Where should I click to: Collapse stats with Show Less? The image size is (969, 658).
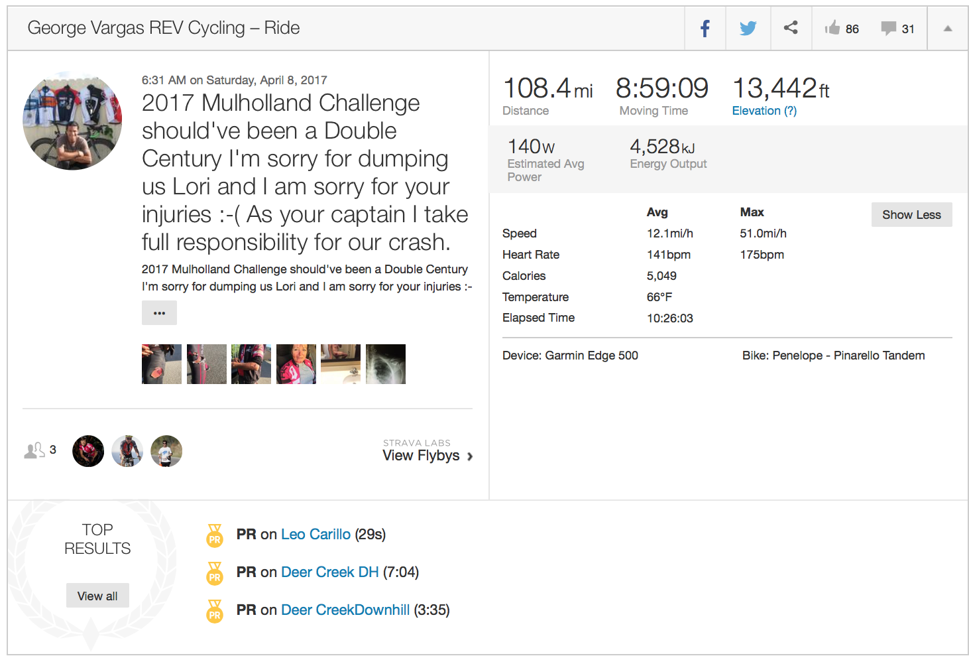(911, 215)
